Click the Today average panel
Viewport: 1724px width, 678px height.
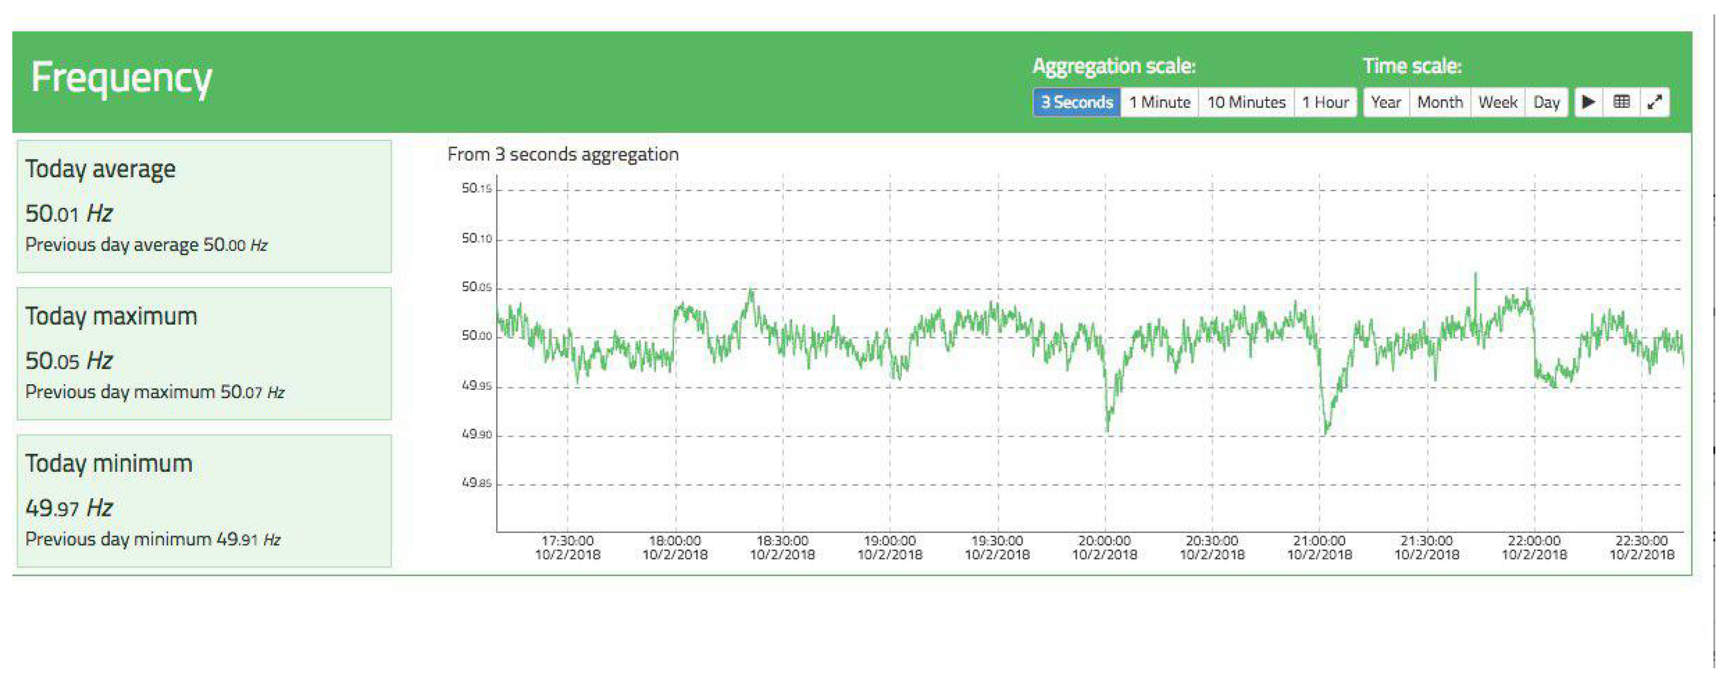(203, 206)
